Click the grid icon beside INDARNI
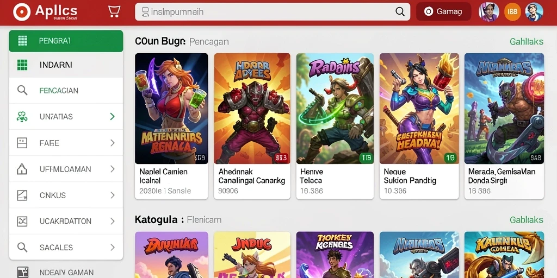 [x=22, y=65]
